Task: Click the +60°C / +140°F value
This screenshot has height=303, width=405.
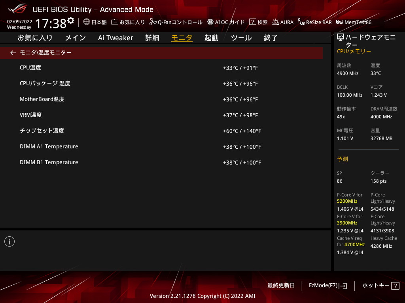Action: click(x=242, y=131)
